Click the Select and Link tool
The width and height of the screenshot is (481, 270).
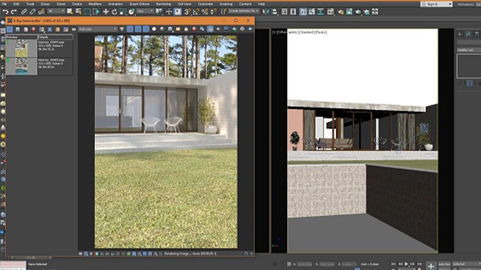(24, 12)
